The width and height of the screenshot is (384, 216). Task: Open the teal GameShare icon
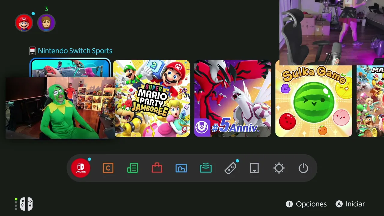(206, 168)
